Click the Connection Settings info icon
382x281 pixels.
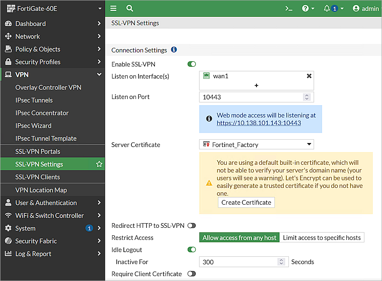click(x=174, y=49)
